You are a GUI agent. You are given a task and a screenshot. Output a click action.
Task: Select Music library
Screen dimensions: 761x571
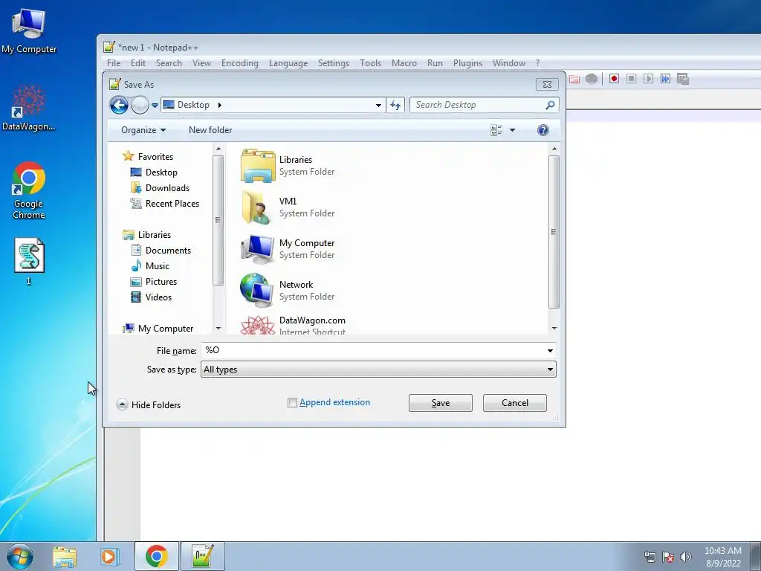[x=150, y=266]
